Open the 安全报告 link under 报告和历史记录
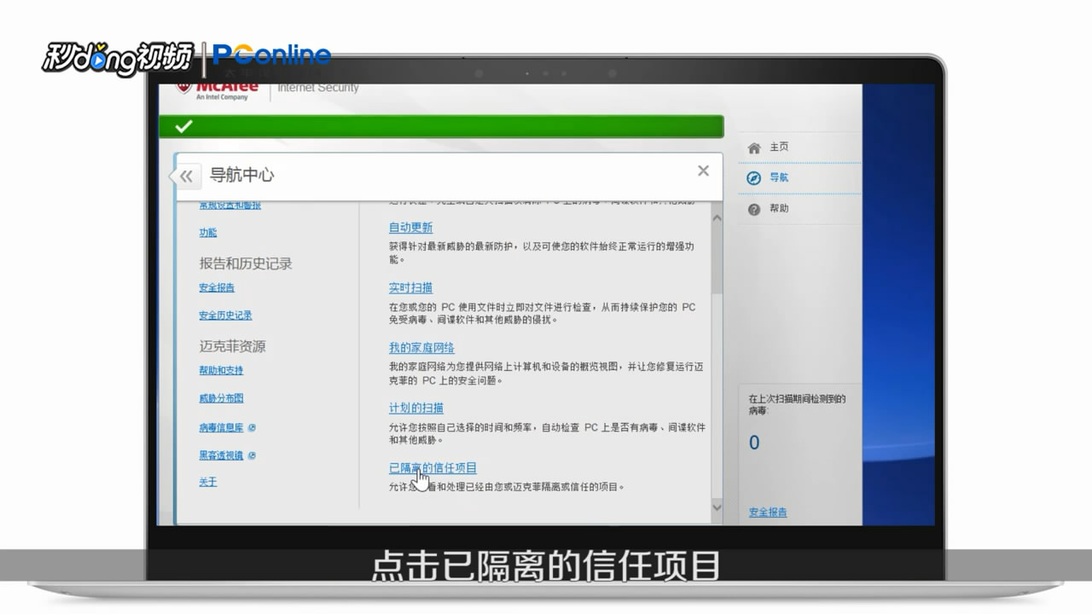The height and width of the screenshot is (614, 1092). [x=217, y=288]
